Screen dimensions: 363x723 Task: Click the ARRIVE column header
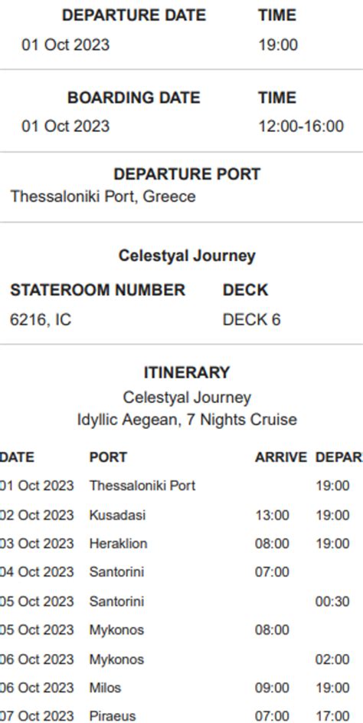(x=281, y=457)
